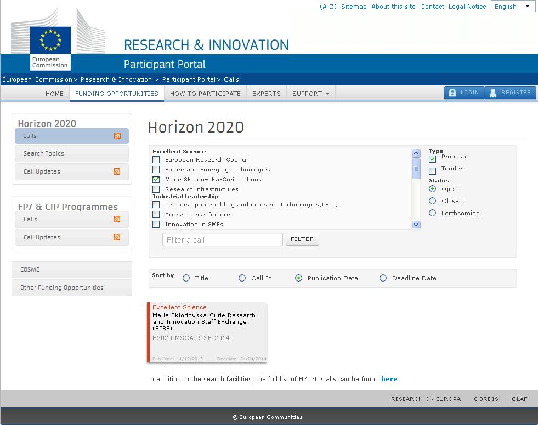538x425 pixels.
Task: Sort calls by Call Id
Action: [x=242, y=278]
